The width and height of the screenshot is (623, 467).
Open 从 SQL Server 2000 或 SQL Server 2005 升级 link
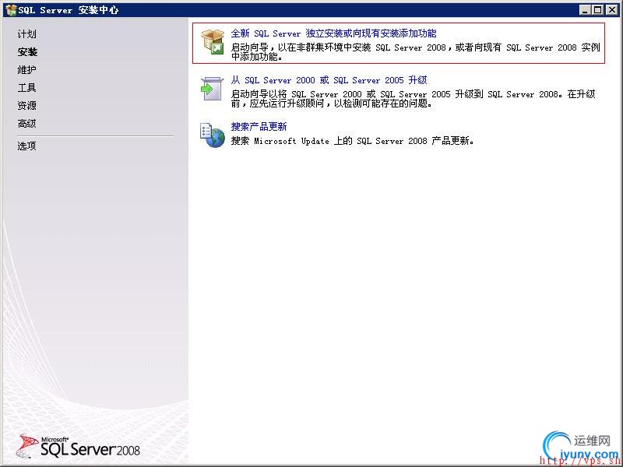point(329,80)
